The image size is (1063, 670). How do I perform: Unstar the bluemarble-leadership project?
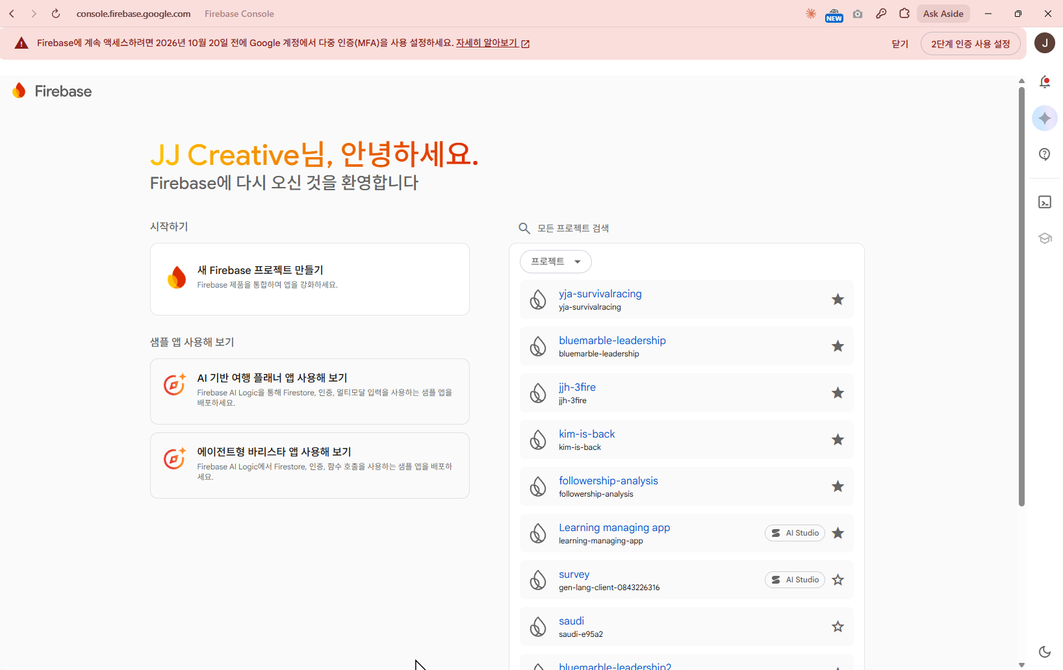838,346
